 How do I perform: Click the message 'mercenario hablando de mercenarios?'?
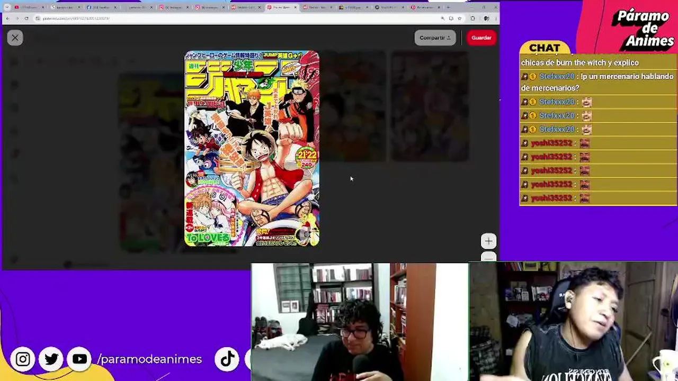point(597,82)
